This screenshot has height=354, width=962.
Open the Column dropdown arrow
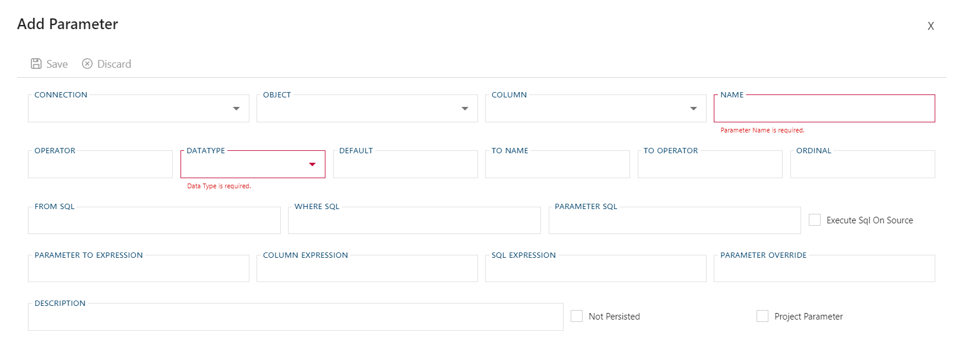point(694,109)
